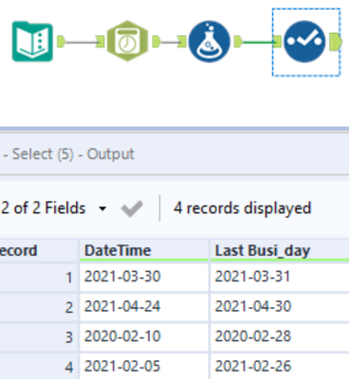Select the Formula flask tool
Viewport: 349px width, 379px height.
pyautogui.click(x=210, y=42)
